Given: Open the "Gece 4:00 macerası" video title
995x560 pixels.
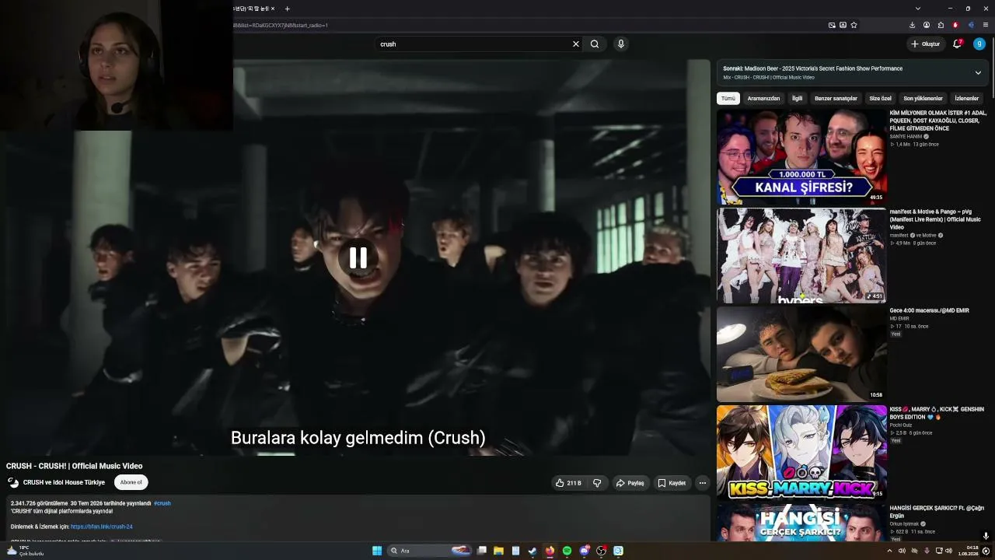Looking at the screenshot, I should click(x=929, y=310).
